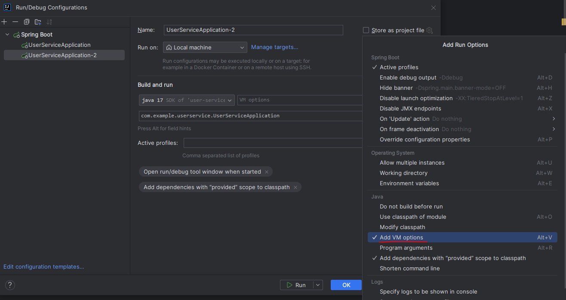566x300 pixels.
Task: Open Manage targets link
Action: point(274,47)
